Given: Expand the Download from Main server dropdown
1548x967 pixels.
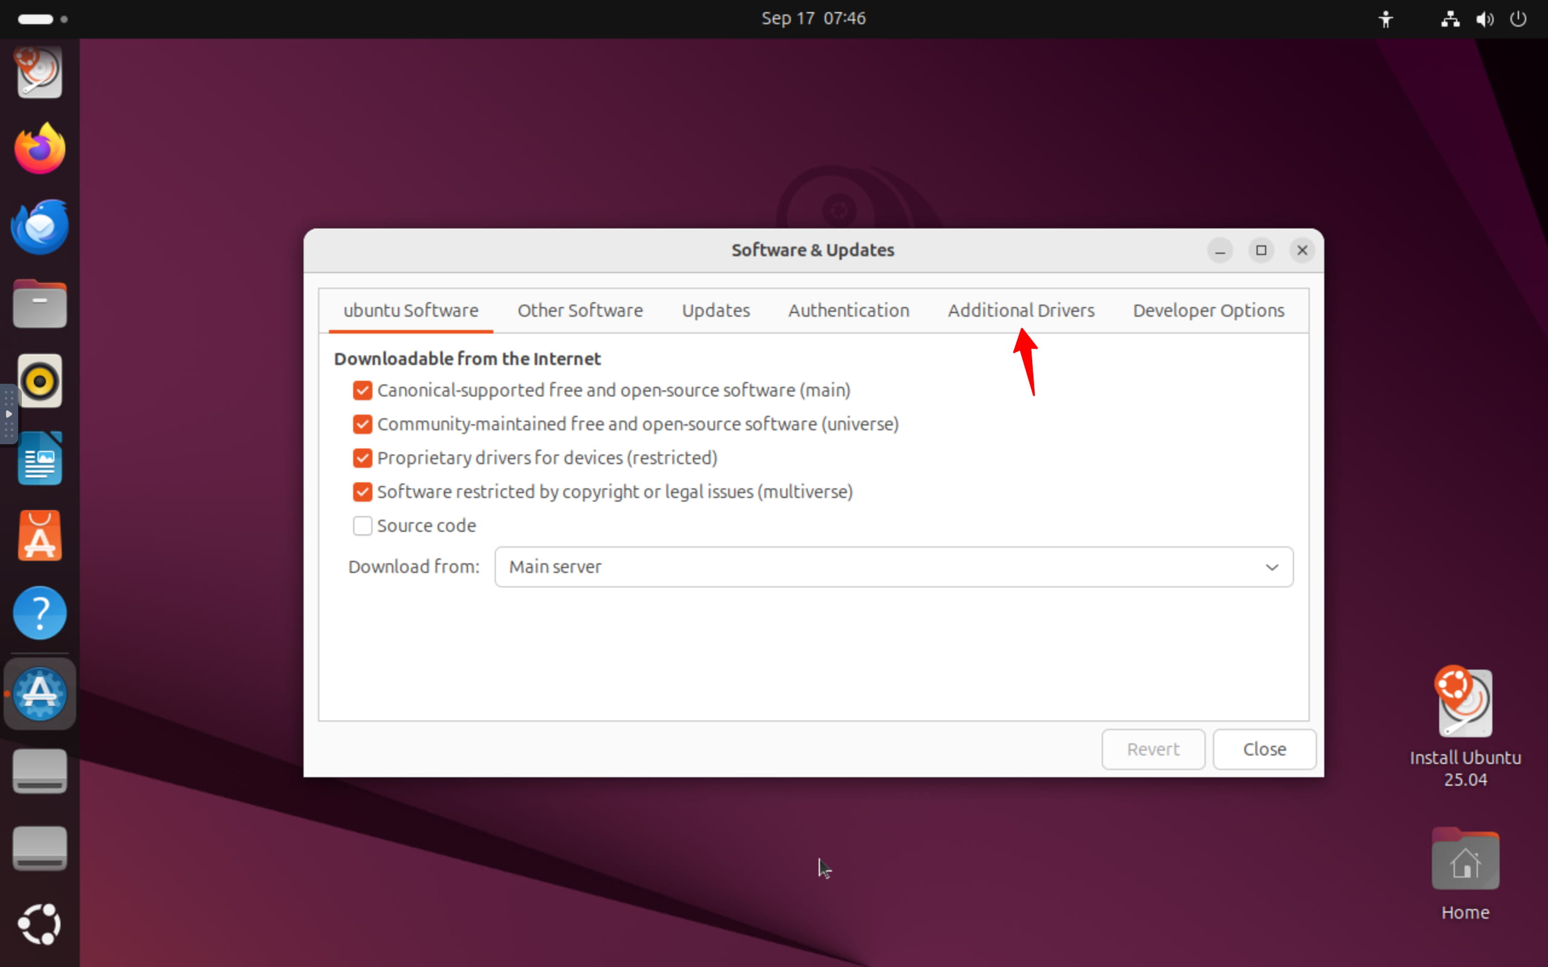Looking at the screenshot, I should pos(893,567).
